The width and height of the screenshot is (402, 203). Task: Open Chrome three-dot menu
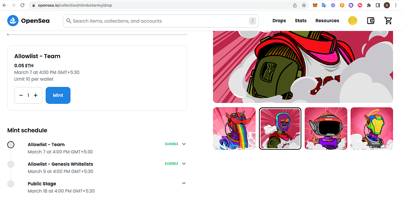pyautogui.click(x=396, y=5)
